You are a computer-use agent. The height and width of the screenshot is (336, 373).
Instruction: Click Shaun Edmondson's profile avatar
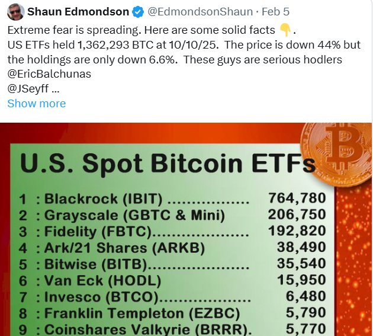click(14, 12)
